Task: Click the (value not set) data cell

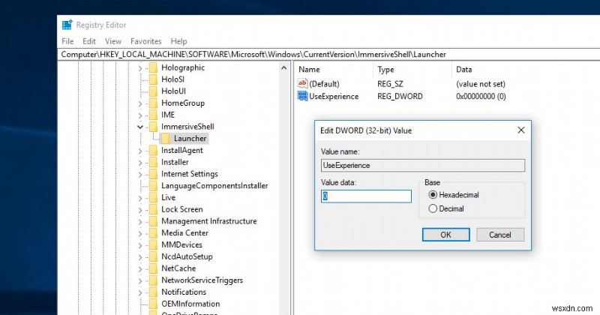Action: [x=481, y=84]
